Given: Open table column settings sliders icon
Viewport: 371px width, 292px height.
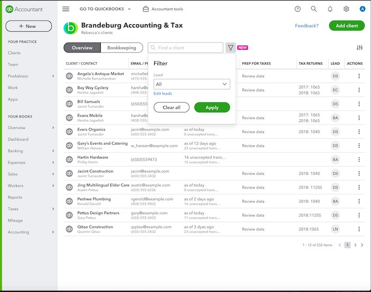Looking at the screenshot, I should pos(359,48).
